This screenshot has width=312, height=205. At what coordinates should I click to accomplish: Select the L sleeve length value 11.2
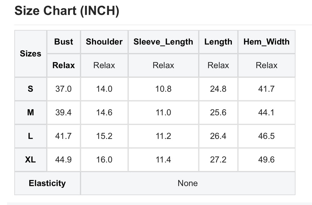point(163,136)
